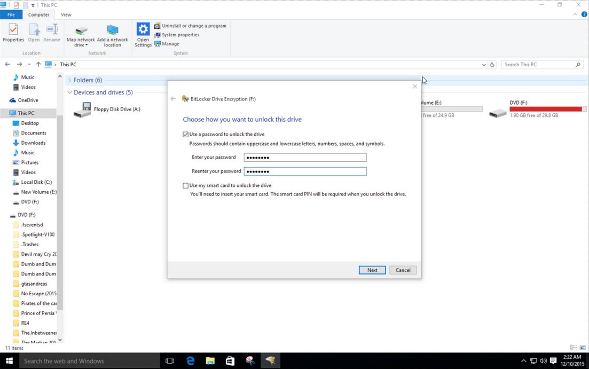Viewport: 589px width, 369px height.
Task: Switch to large icons view button
Action: tap(583, 348)
